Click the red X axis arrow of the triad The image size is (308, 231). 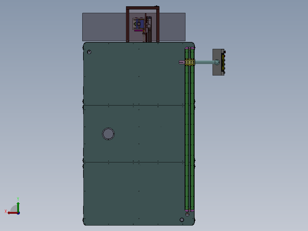(12, 213)
